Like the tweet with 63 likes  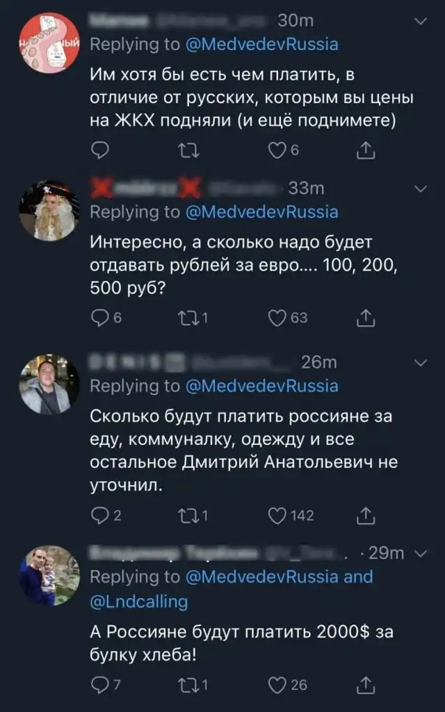(277, 318)
